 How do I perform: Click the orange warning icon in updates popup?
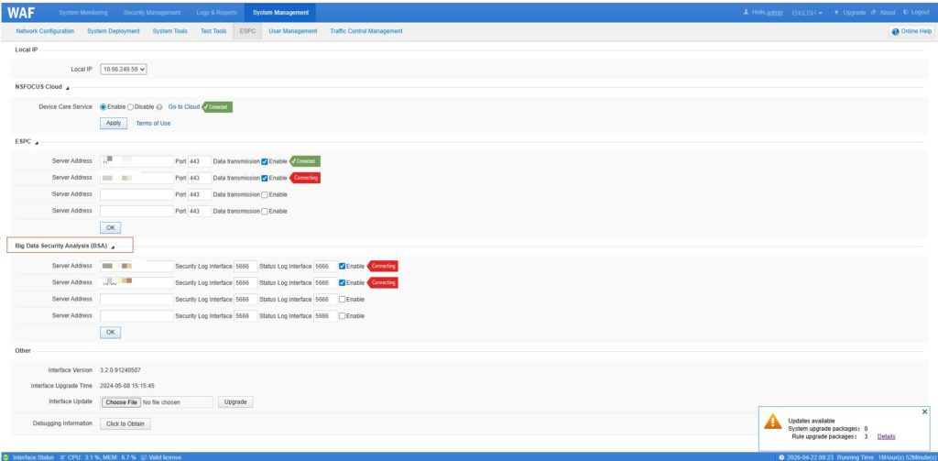click(x=773, y=422)
